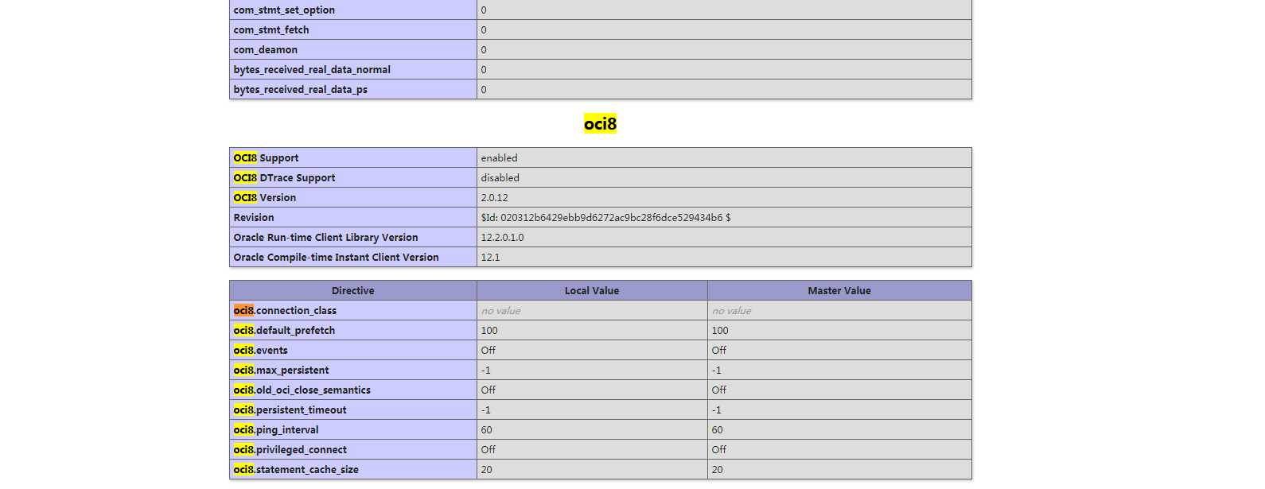Viewport: 1265px width, 489px height.
Task: Select the oci8 section heading
Action: click(x=600, y=123)
